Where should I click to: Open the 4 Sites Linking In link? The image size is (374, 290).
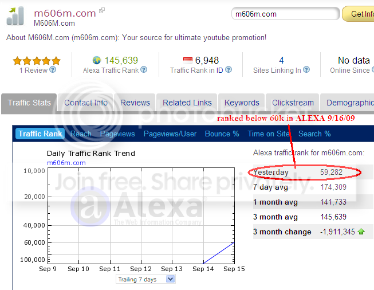[281, 60]
